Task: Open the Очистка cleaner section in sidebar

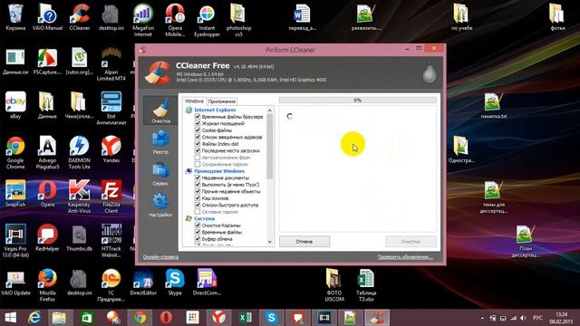Action: 160,110
